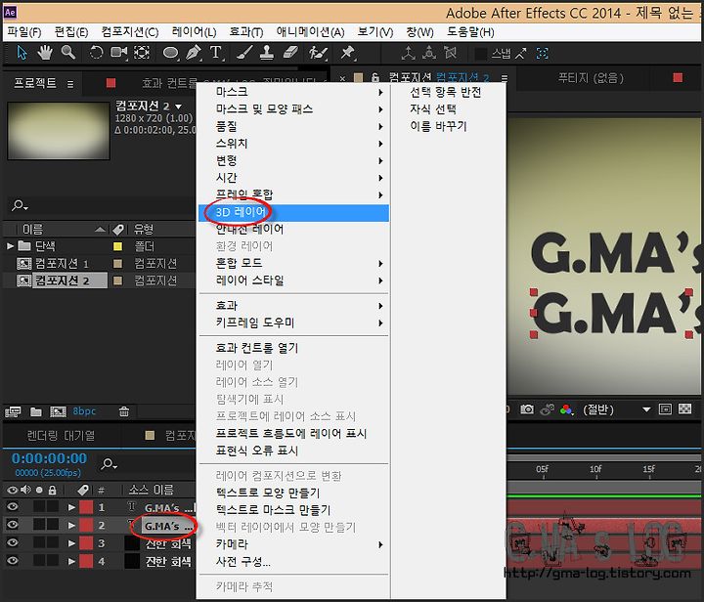Screen dimensions: 704x602
Task: Expand the 단색 folder in Project panel
Action: coord(10,246)
